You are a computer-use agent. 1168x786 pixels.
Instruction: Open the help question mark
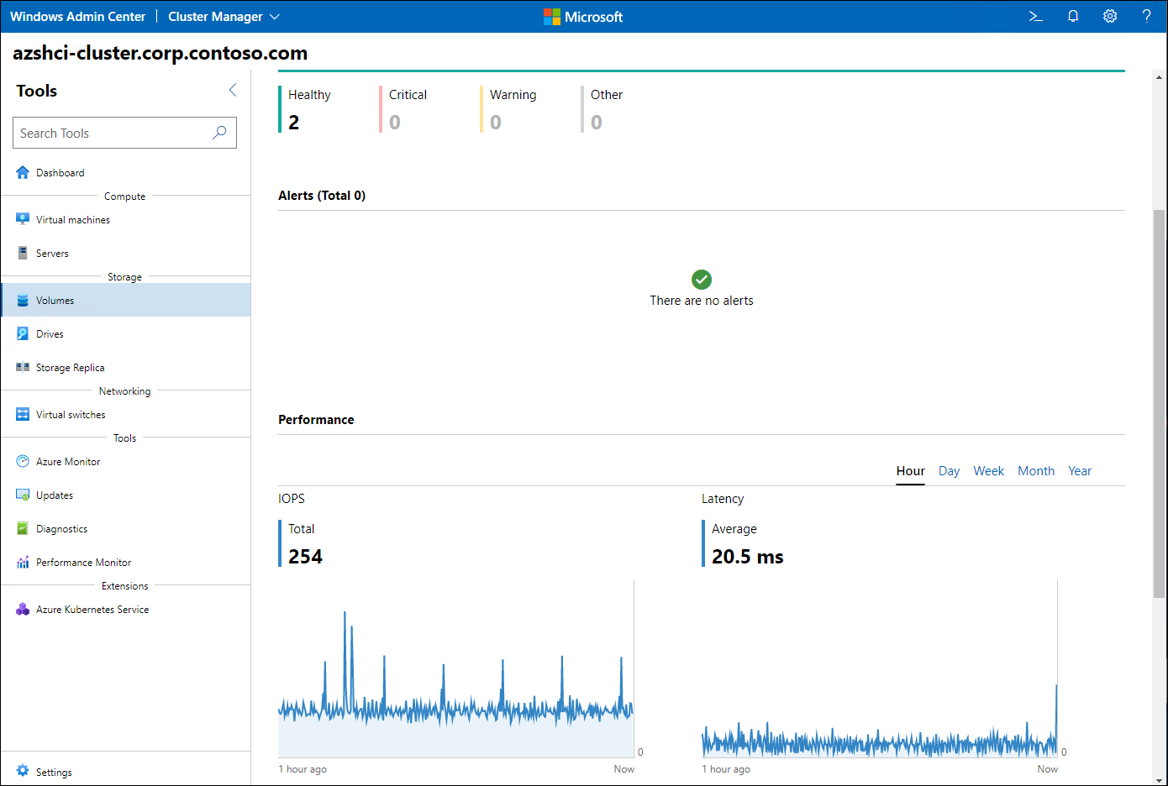(1147, 16)
